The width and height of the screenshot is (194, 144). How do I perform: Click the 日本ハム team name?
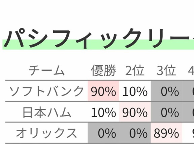click(47, 112)
